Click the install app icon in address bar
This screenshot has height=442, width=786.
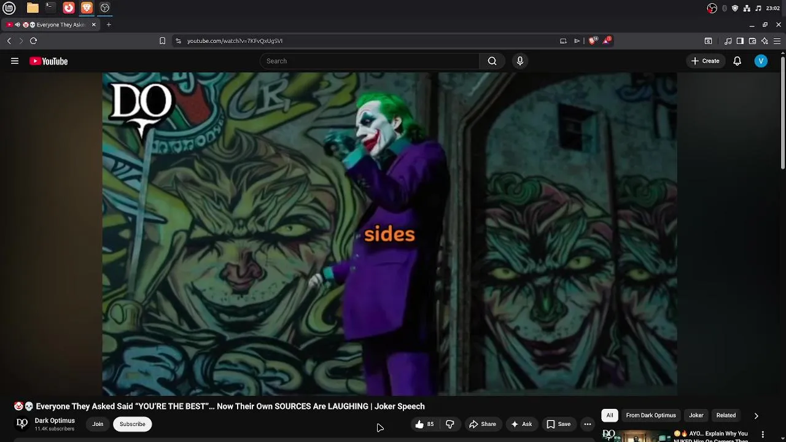(x=563, y=41)
